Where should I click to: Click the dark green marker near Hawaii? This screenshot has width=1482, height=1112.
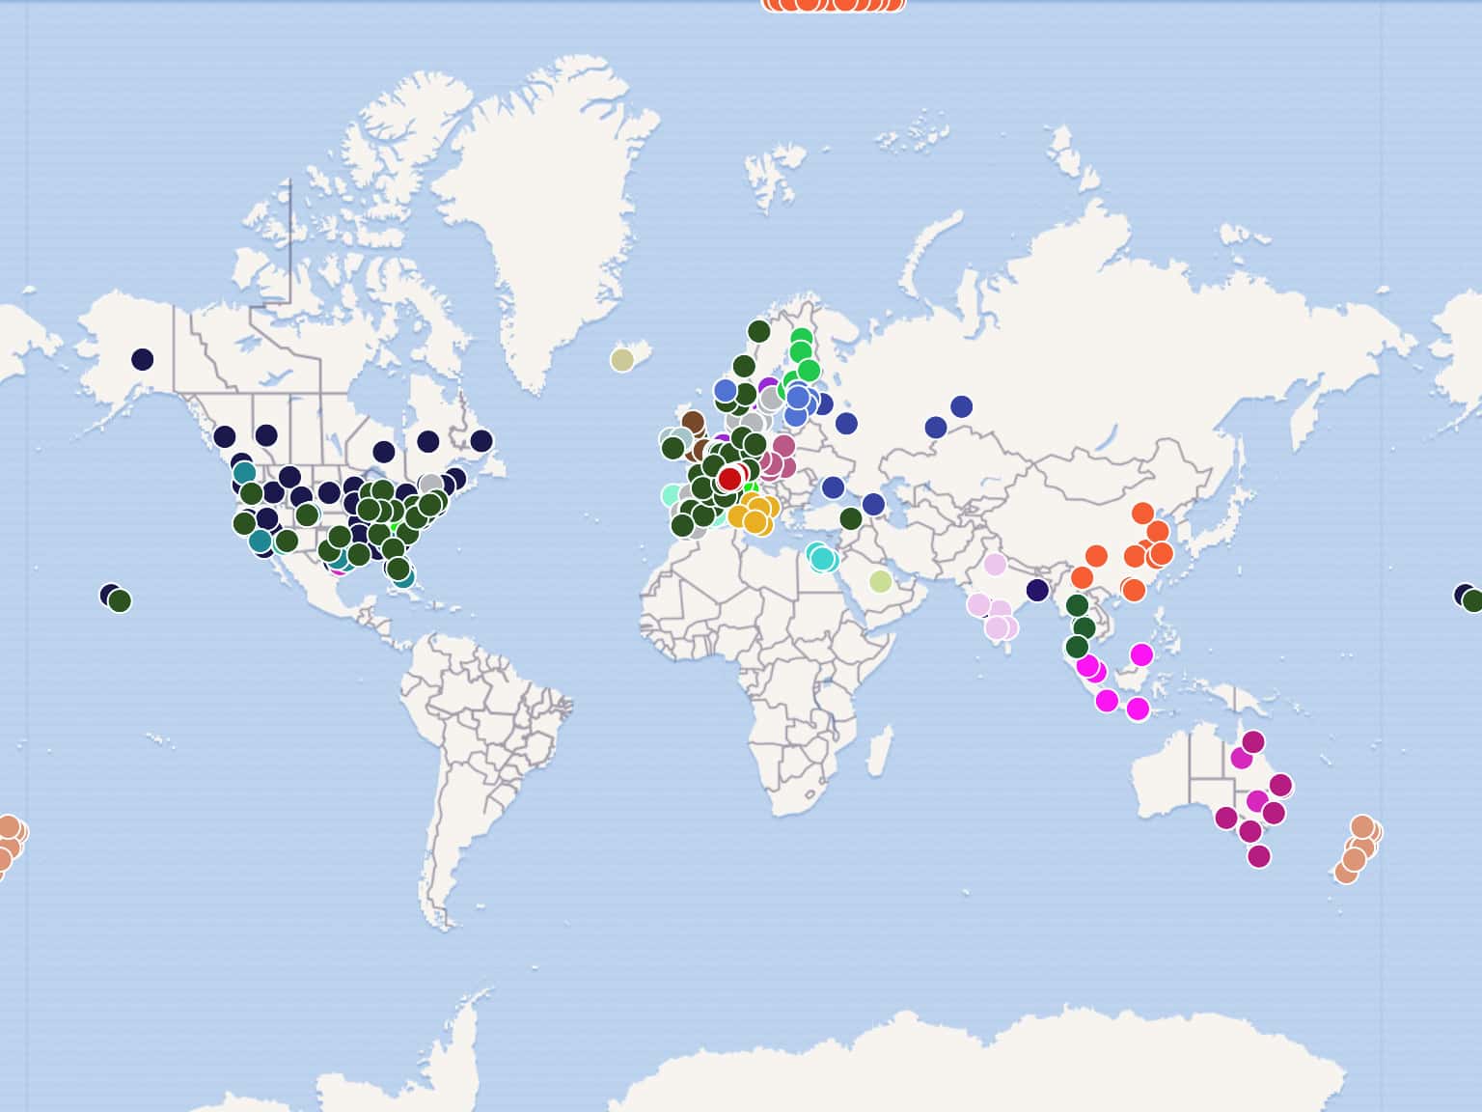coord(120,600)
